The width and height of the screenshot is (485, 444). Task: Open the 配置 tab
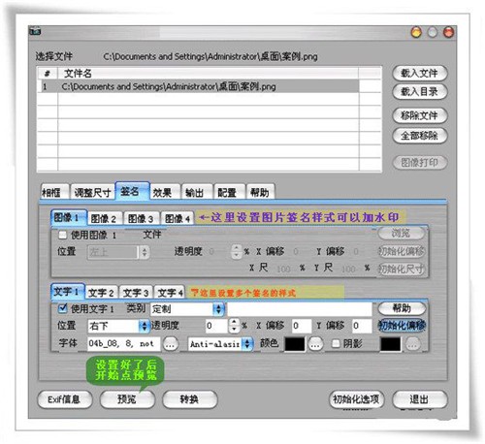tap(229, 193)
